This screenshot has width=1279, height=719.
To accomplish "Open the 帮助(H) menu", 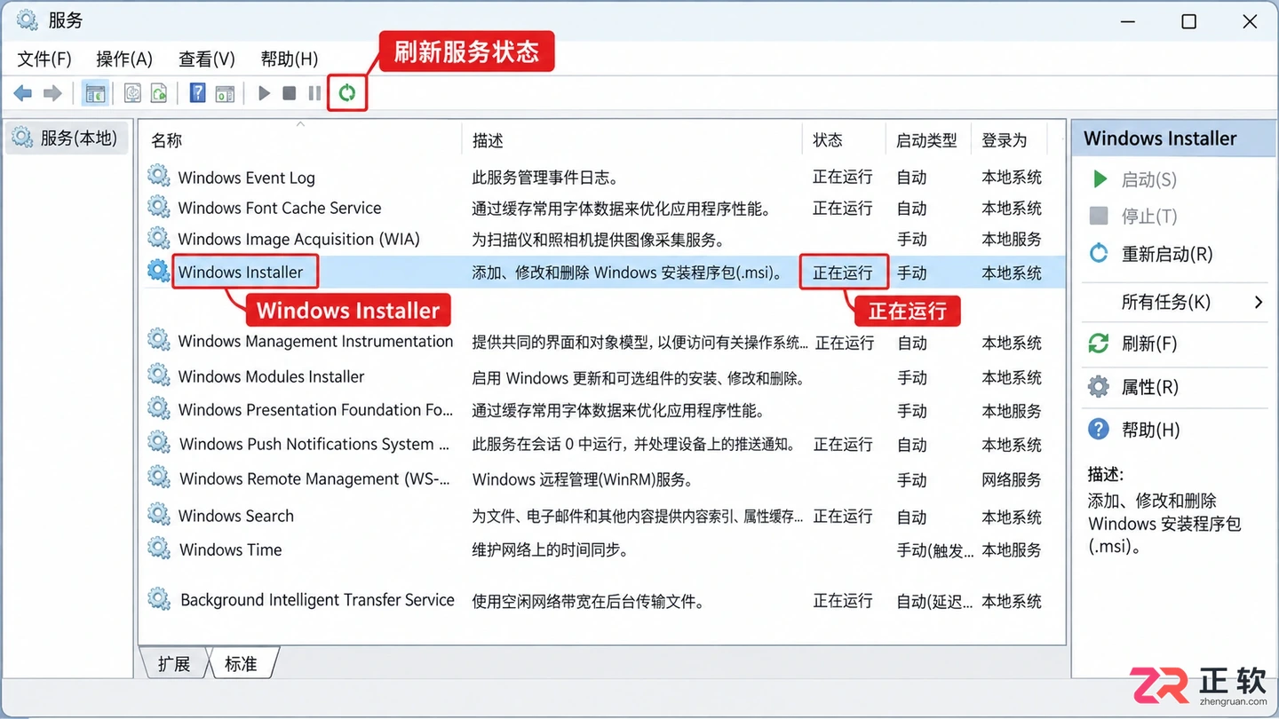I will tap(290, 59).
